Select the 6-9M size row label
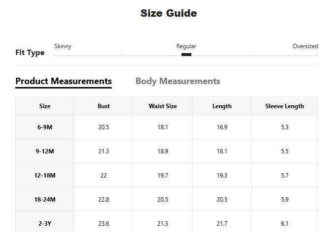332x237 pixels. click(x=45, y=127)
